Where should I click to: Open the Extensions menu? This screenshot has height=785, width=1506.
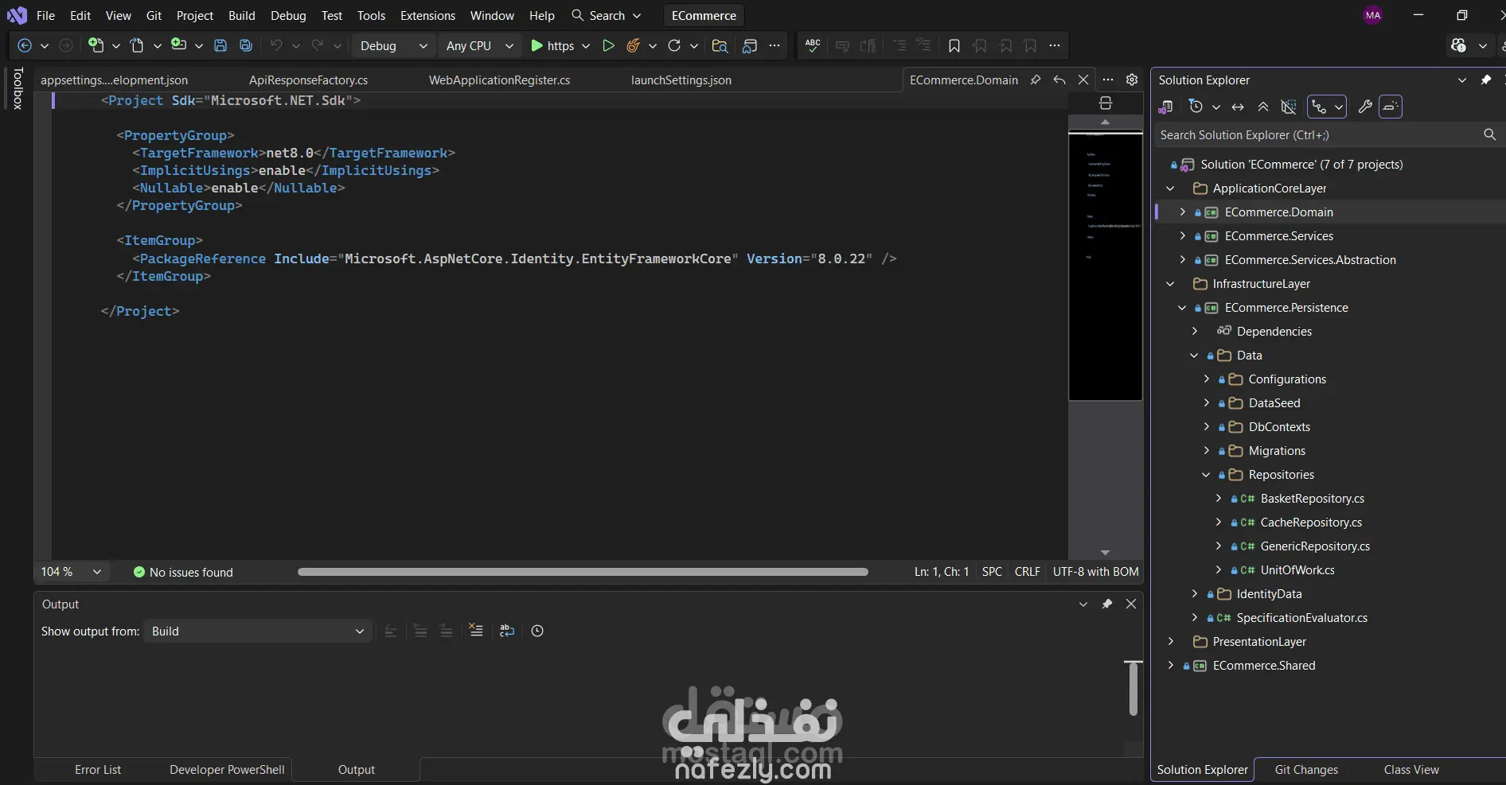(427, 15)
